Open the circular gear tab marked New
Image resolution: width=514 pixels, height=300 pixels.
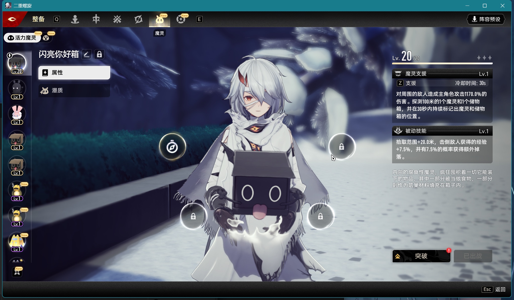pyautogui.click(x=181, y=19)
